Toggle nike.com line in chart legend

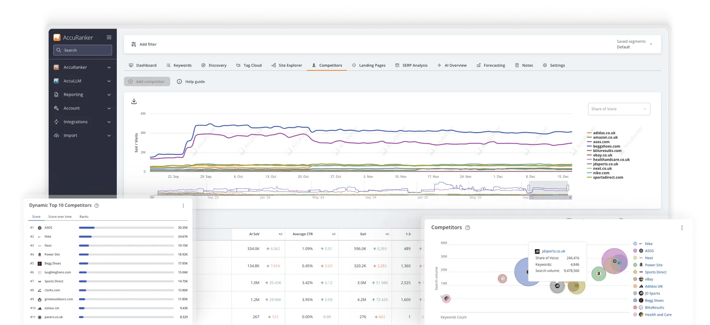click(x=601, y=173)
